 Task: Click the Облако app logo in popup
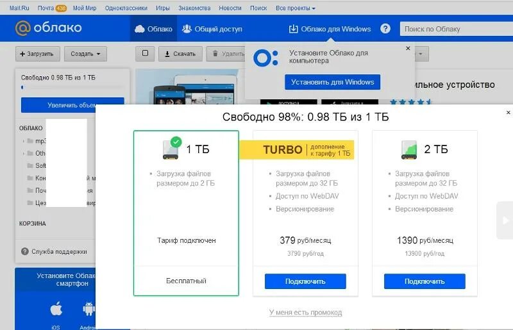[x=265, y=58]
